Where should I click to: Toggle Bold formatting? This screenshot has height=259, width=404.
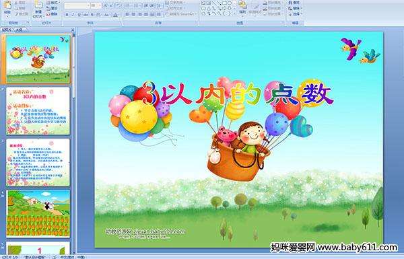pyautogui.click(x=67, y=15)
